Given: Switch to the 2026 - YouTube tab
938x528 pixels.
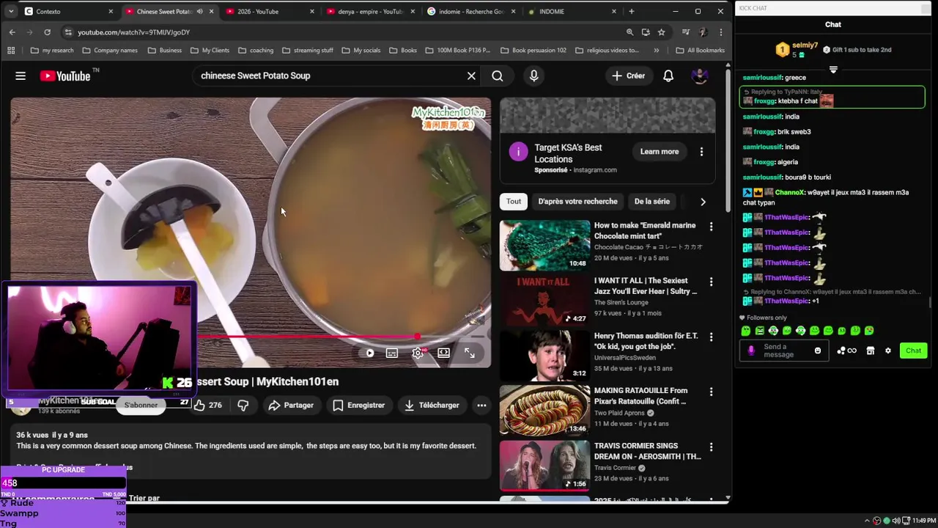Looking at the screenshot, I should tap(270, 11).
